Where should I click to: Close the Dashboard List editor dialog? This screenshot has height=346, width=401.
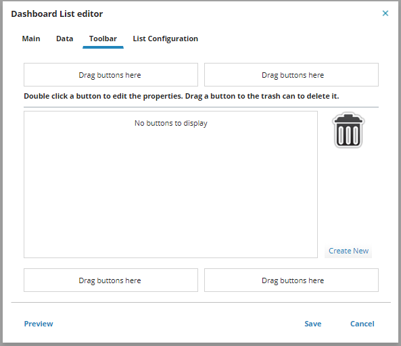click(385, 14)
